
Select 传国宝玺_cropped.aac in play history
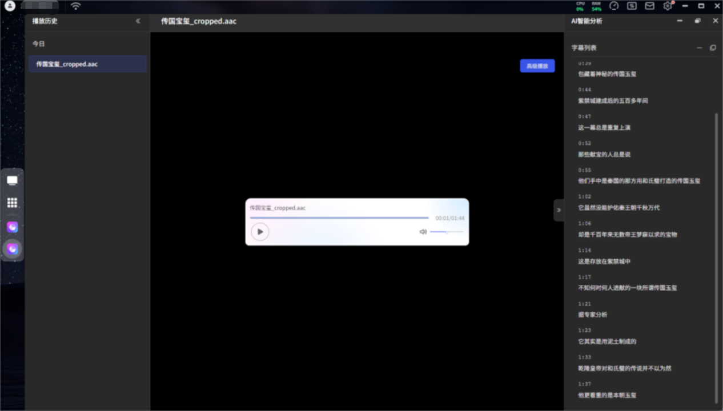click(87, 64)
